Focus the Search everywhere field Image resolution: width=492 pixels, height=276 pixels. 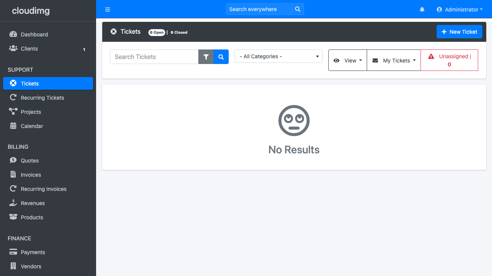(259, 9)
